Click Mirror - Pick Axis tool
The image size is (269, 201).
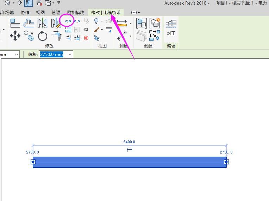42,23
